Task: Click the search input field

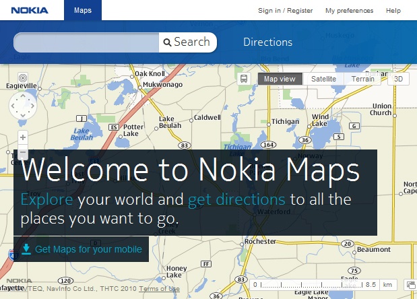Action: (x=86, y=42)
